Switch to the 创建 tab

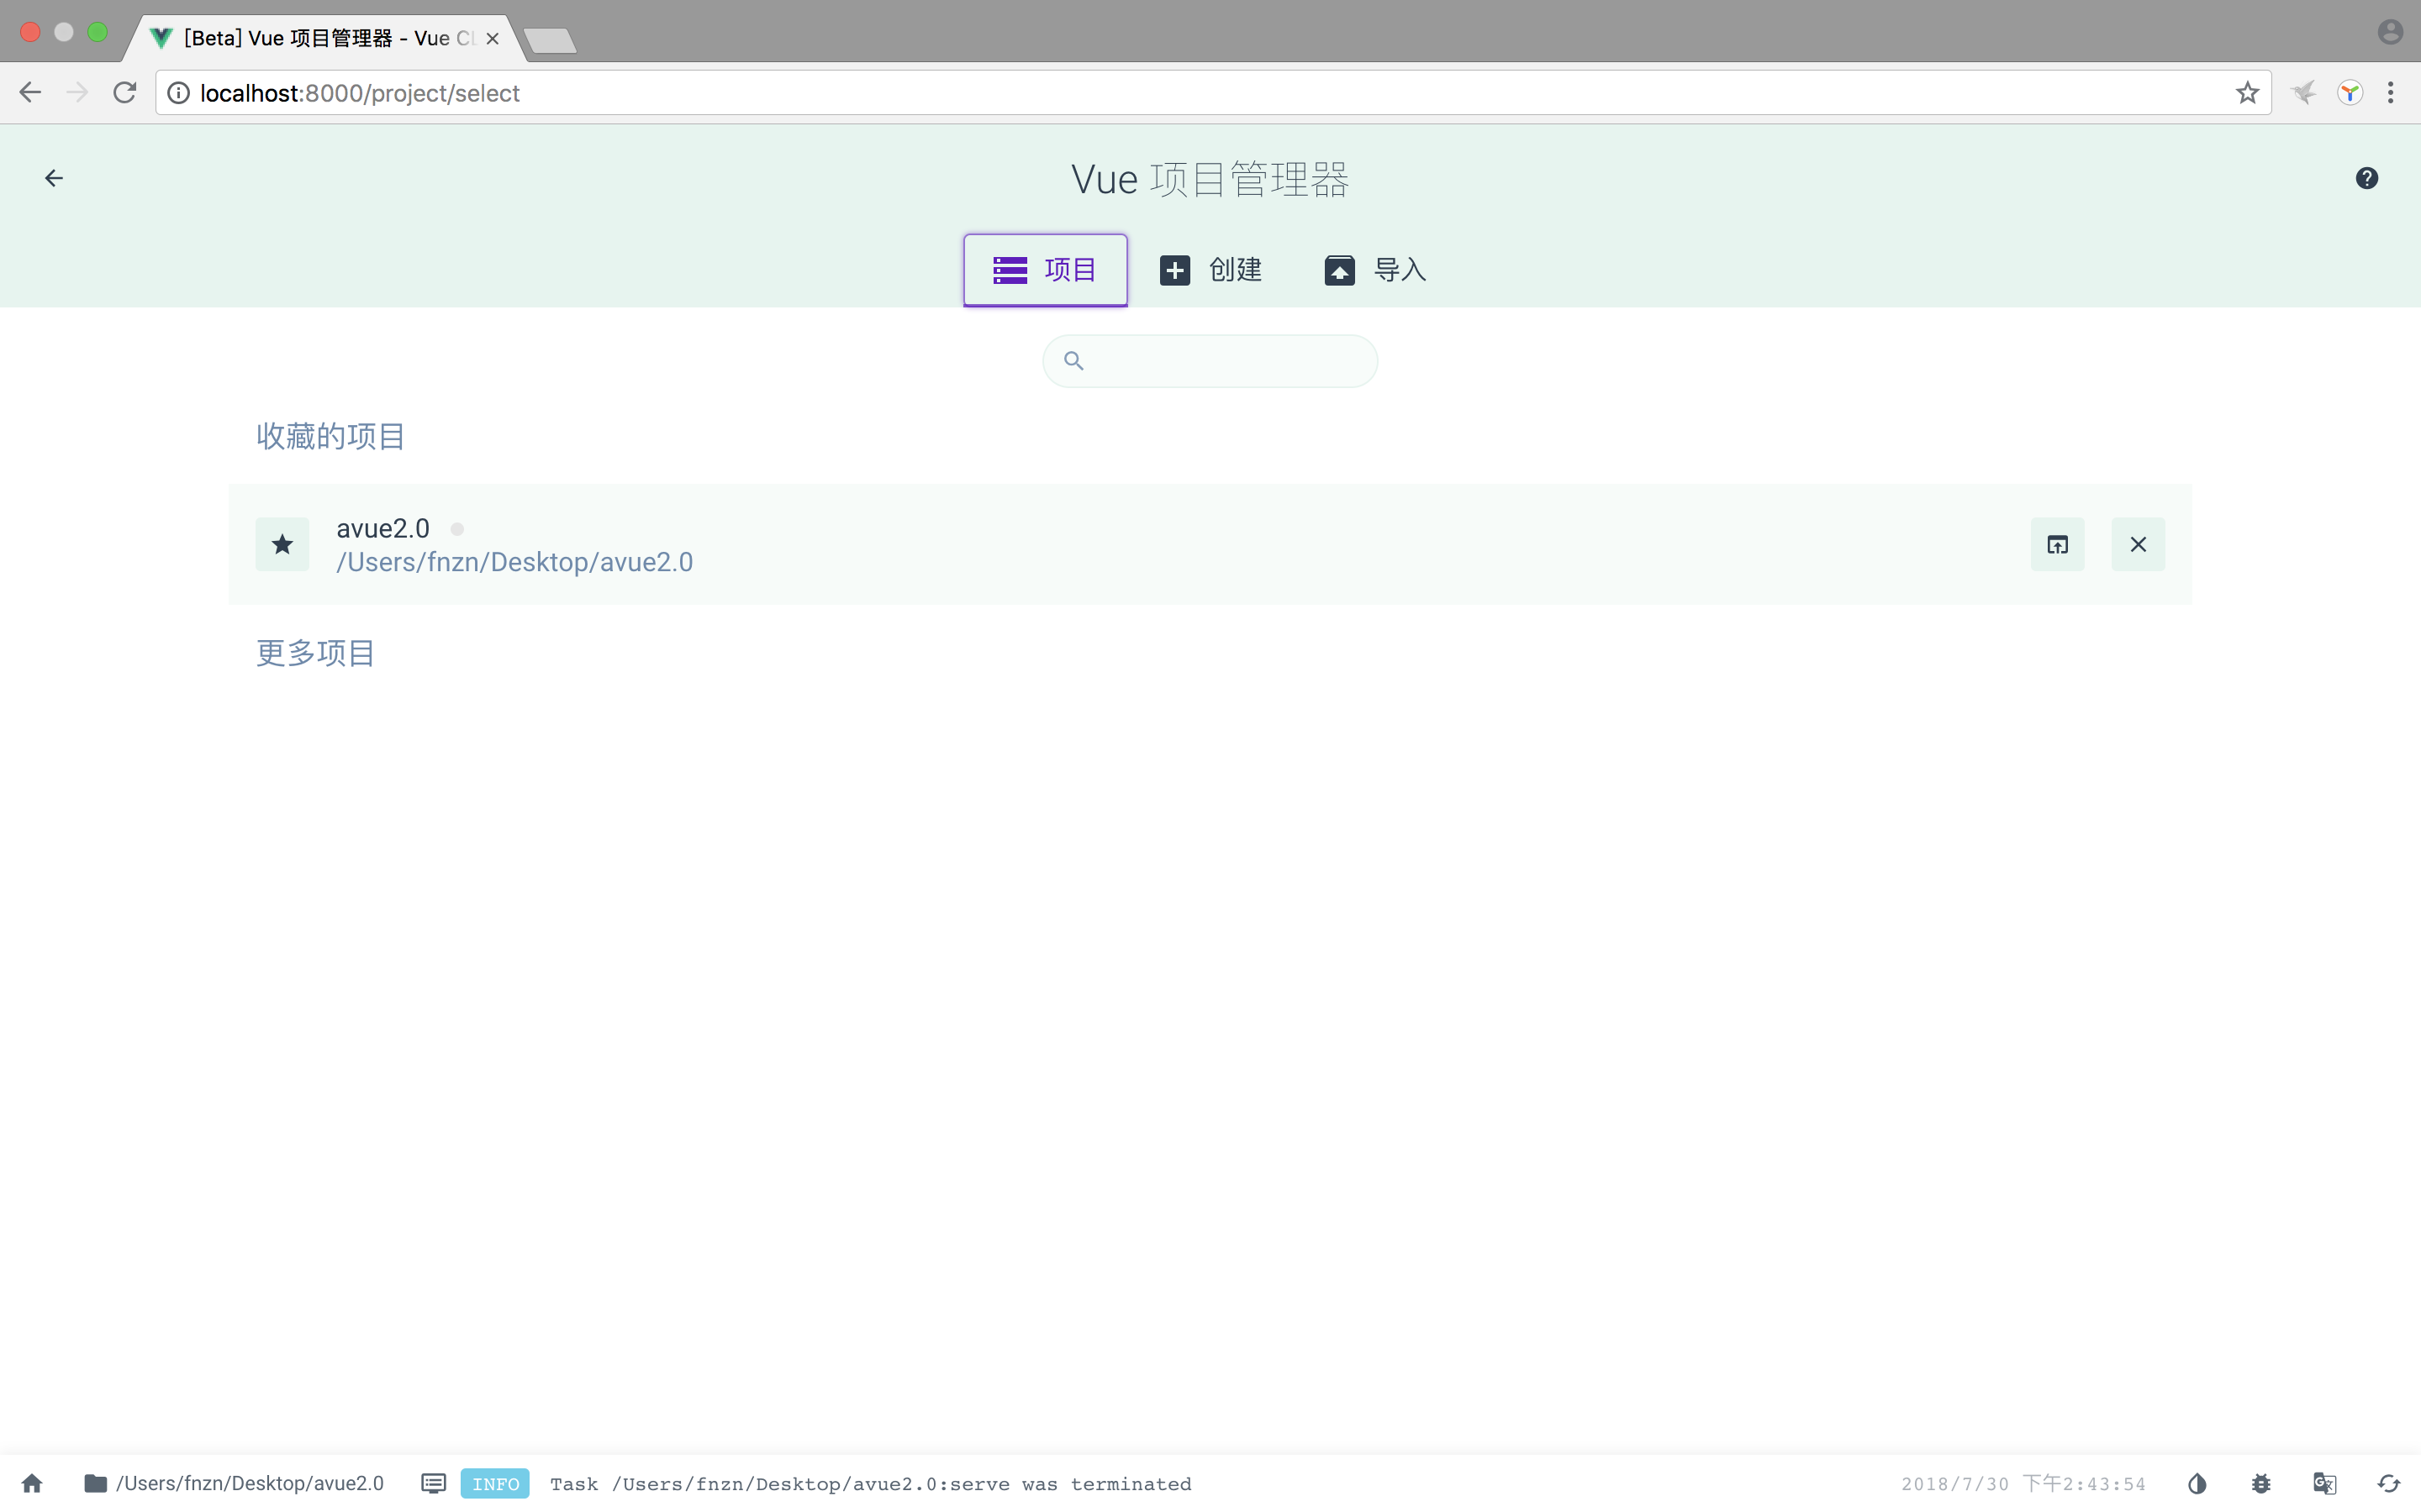click(x=1210, y=270)
